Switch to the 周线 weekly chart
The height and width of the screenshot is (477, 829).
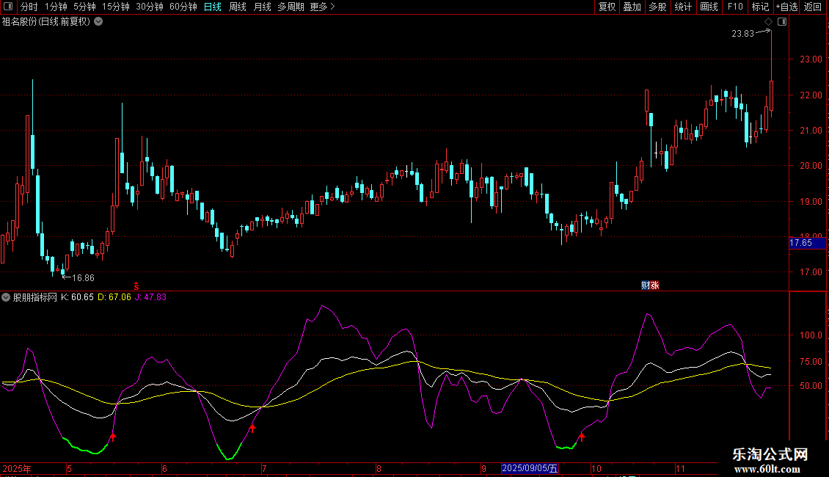[238, 7]
